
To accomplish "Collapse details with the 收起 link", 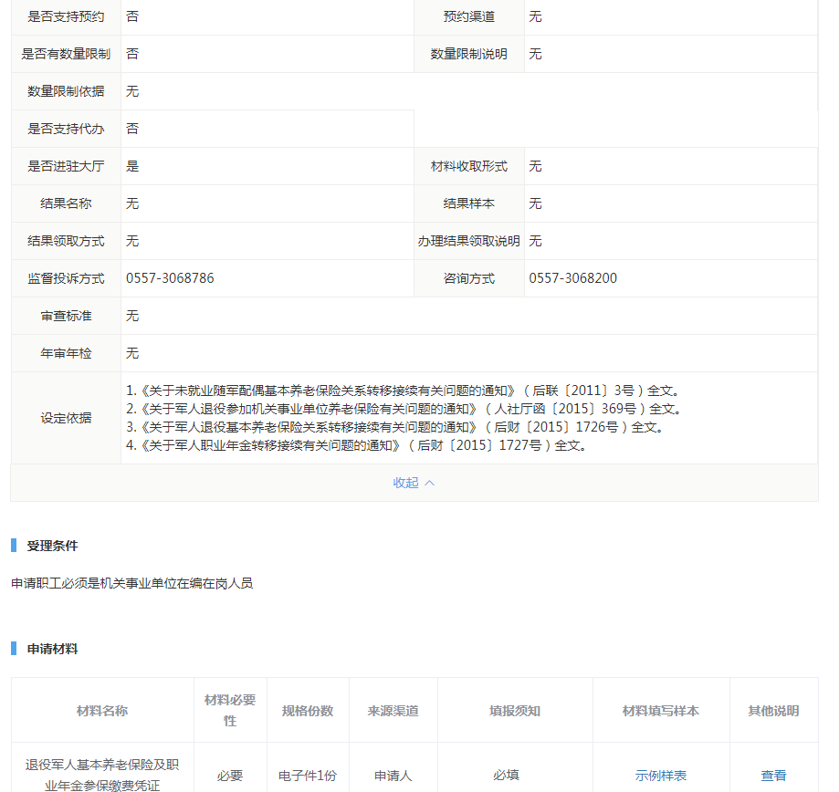I will pyautogui.click(x=405, y=483).
